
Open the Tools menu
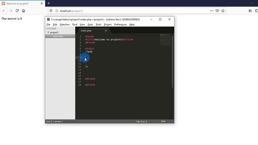pyautogui.click(x=98, y=25)
